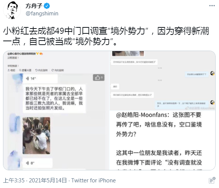Image resolution: width=219 pixels, height=188 pixels.
Task: Click the blue verified badge
Action: click(x=47, y=6)
